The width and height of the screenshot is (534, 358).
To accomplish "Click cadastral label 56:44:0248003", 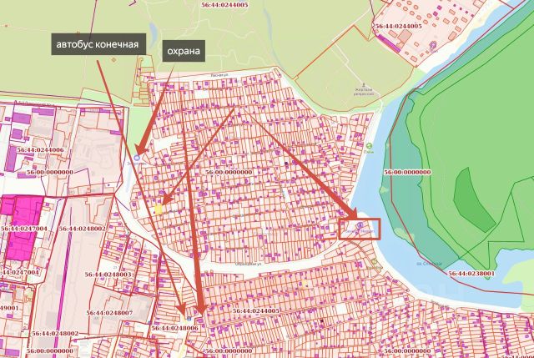I will tap(108, 275).
